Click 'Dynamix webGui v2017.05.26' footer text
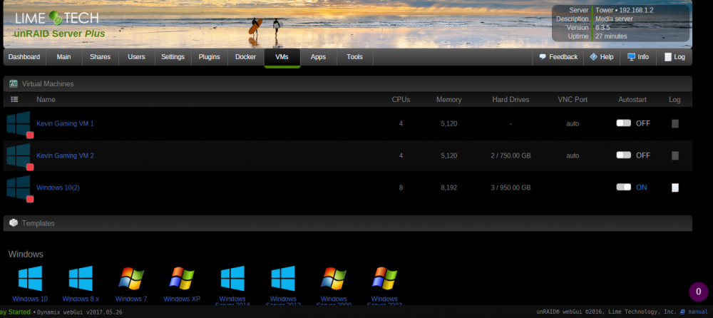 pyautogui.click(x=80, y=312)
